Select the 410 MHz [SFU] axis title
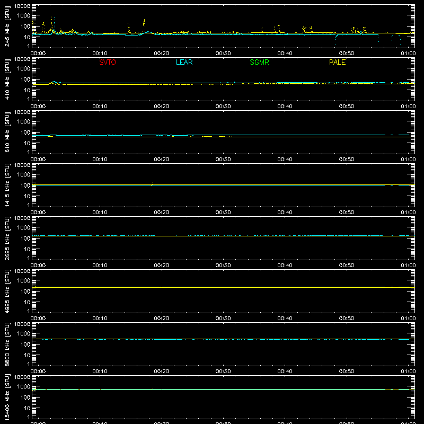Screen dimensions: 424x424 tap(7, 79)
